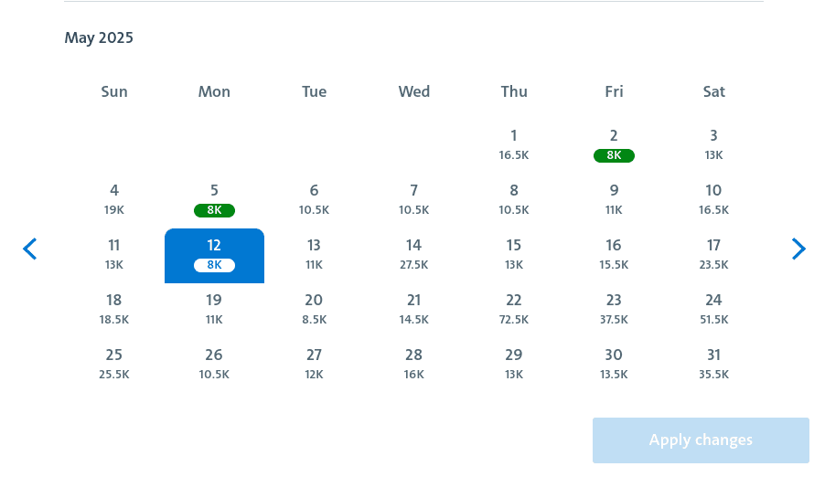Choose May 24 priced 51.5K
The height and width of the screenshot is (477, 814).
(713, 310)
